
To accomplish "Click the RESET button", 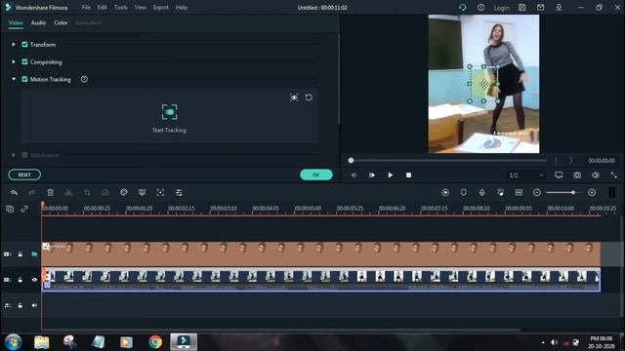I will (24, 175).
